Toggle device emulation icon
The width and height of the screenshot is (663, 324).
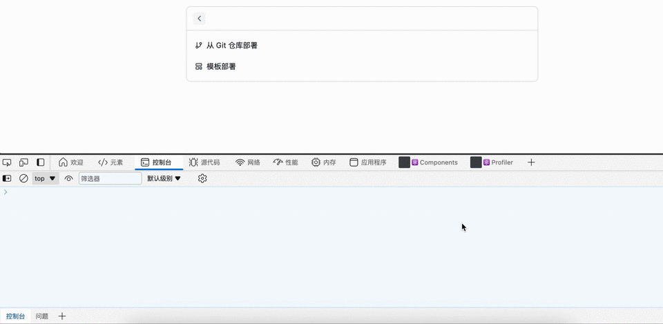click(x=23, y=162)
